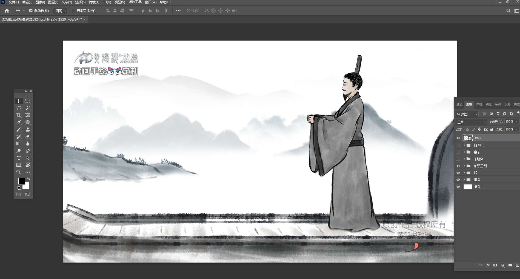
Task: Uncheck the 自动选择 checkbox
Action: tap(31, 11)
